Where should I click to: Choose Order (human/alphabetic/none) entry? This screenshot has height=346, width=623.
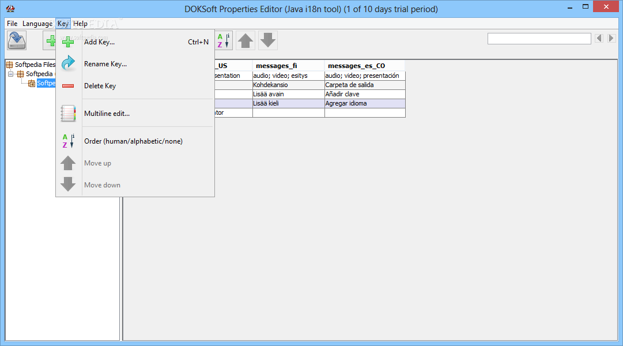(x=135, y=141)
